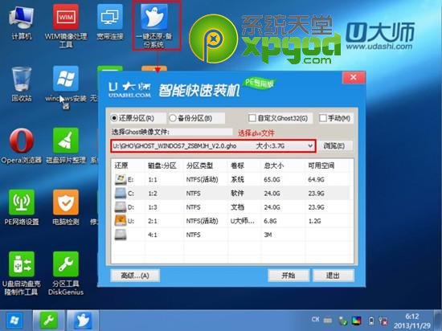Viewport: 442px width, 331px height.
Task: Click the 还原 column header
Action: 121,165
